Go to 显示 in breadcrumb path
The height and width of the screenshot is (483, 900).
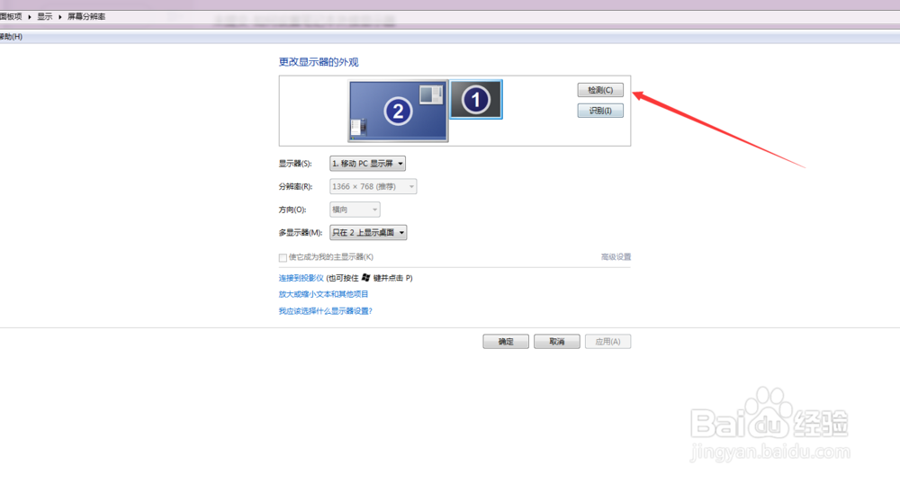[45, 16]
